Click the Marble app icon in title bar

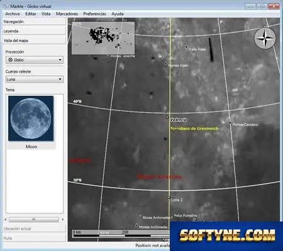tap(6, 6)
